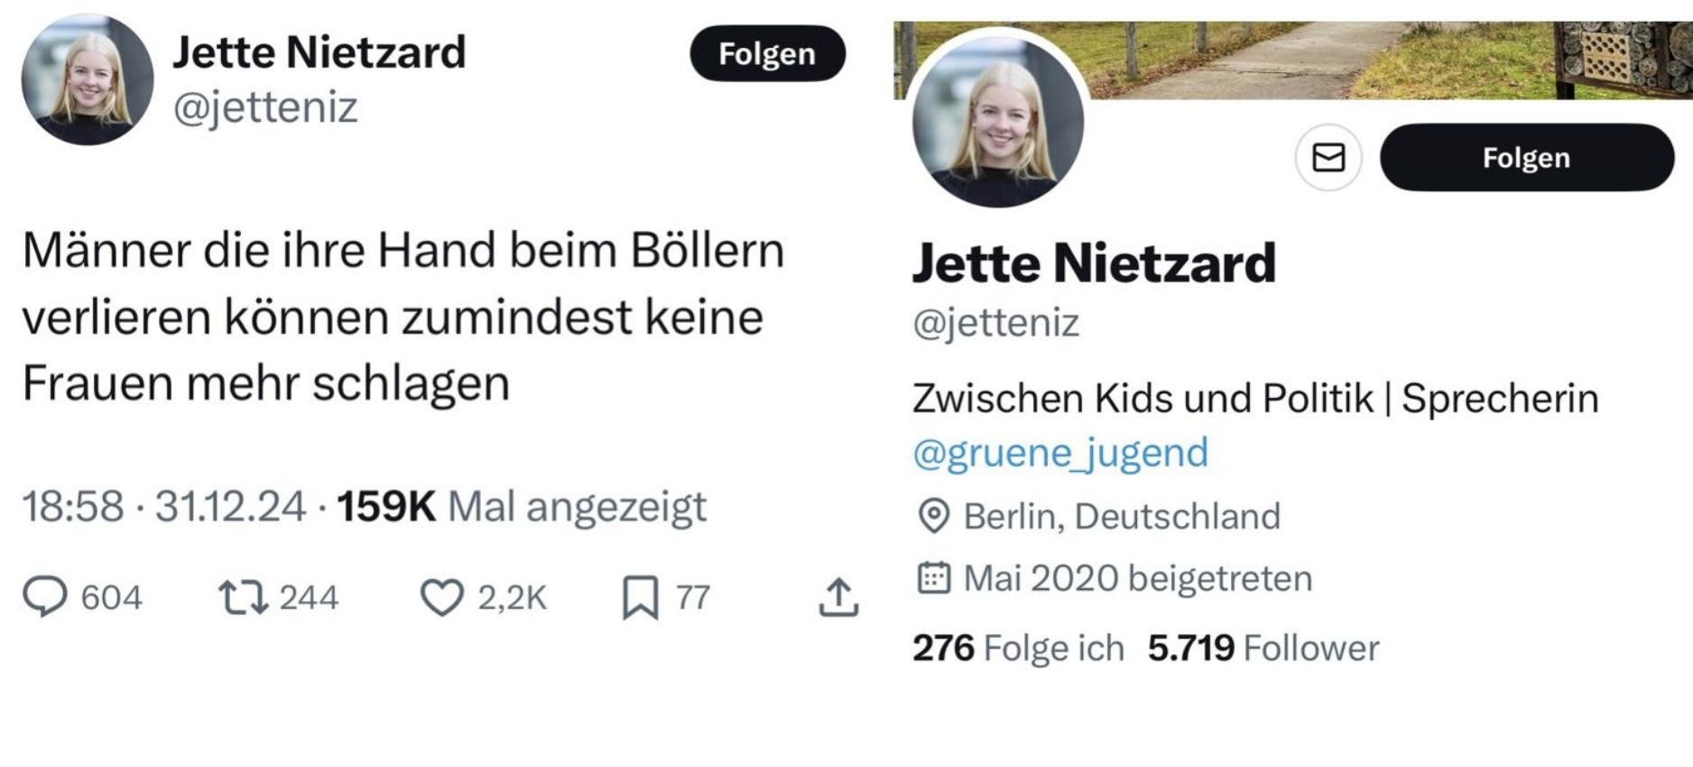The image size is (1693, 767).
Task: Click the location pin icon
Action: click(933, 516)
